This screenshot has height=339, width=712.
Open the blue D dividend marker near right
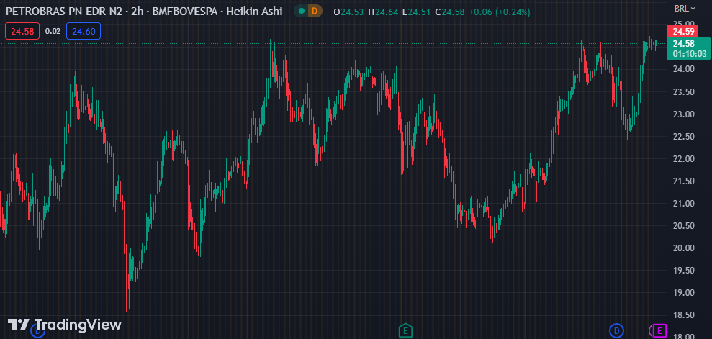pyautogui.click(x=616, y=331)
